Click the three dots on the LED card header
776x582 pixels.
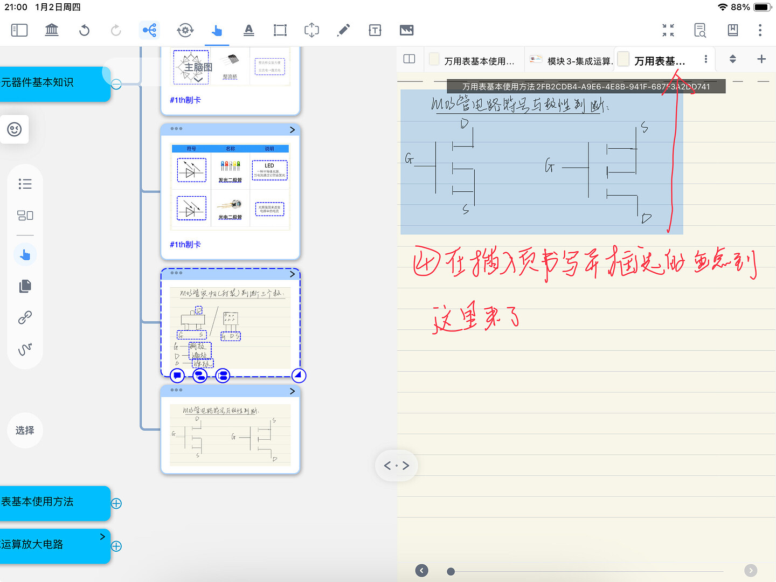176,129
